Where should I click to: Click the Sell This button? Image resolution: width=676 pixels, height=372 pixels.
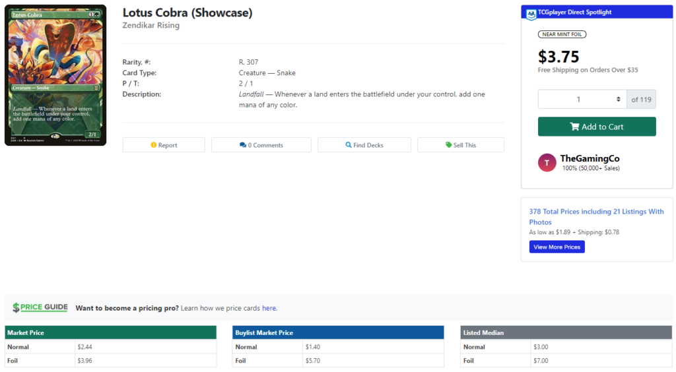click(x=460, y=145)
